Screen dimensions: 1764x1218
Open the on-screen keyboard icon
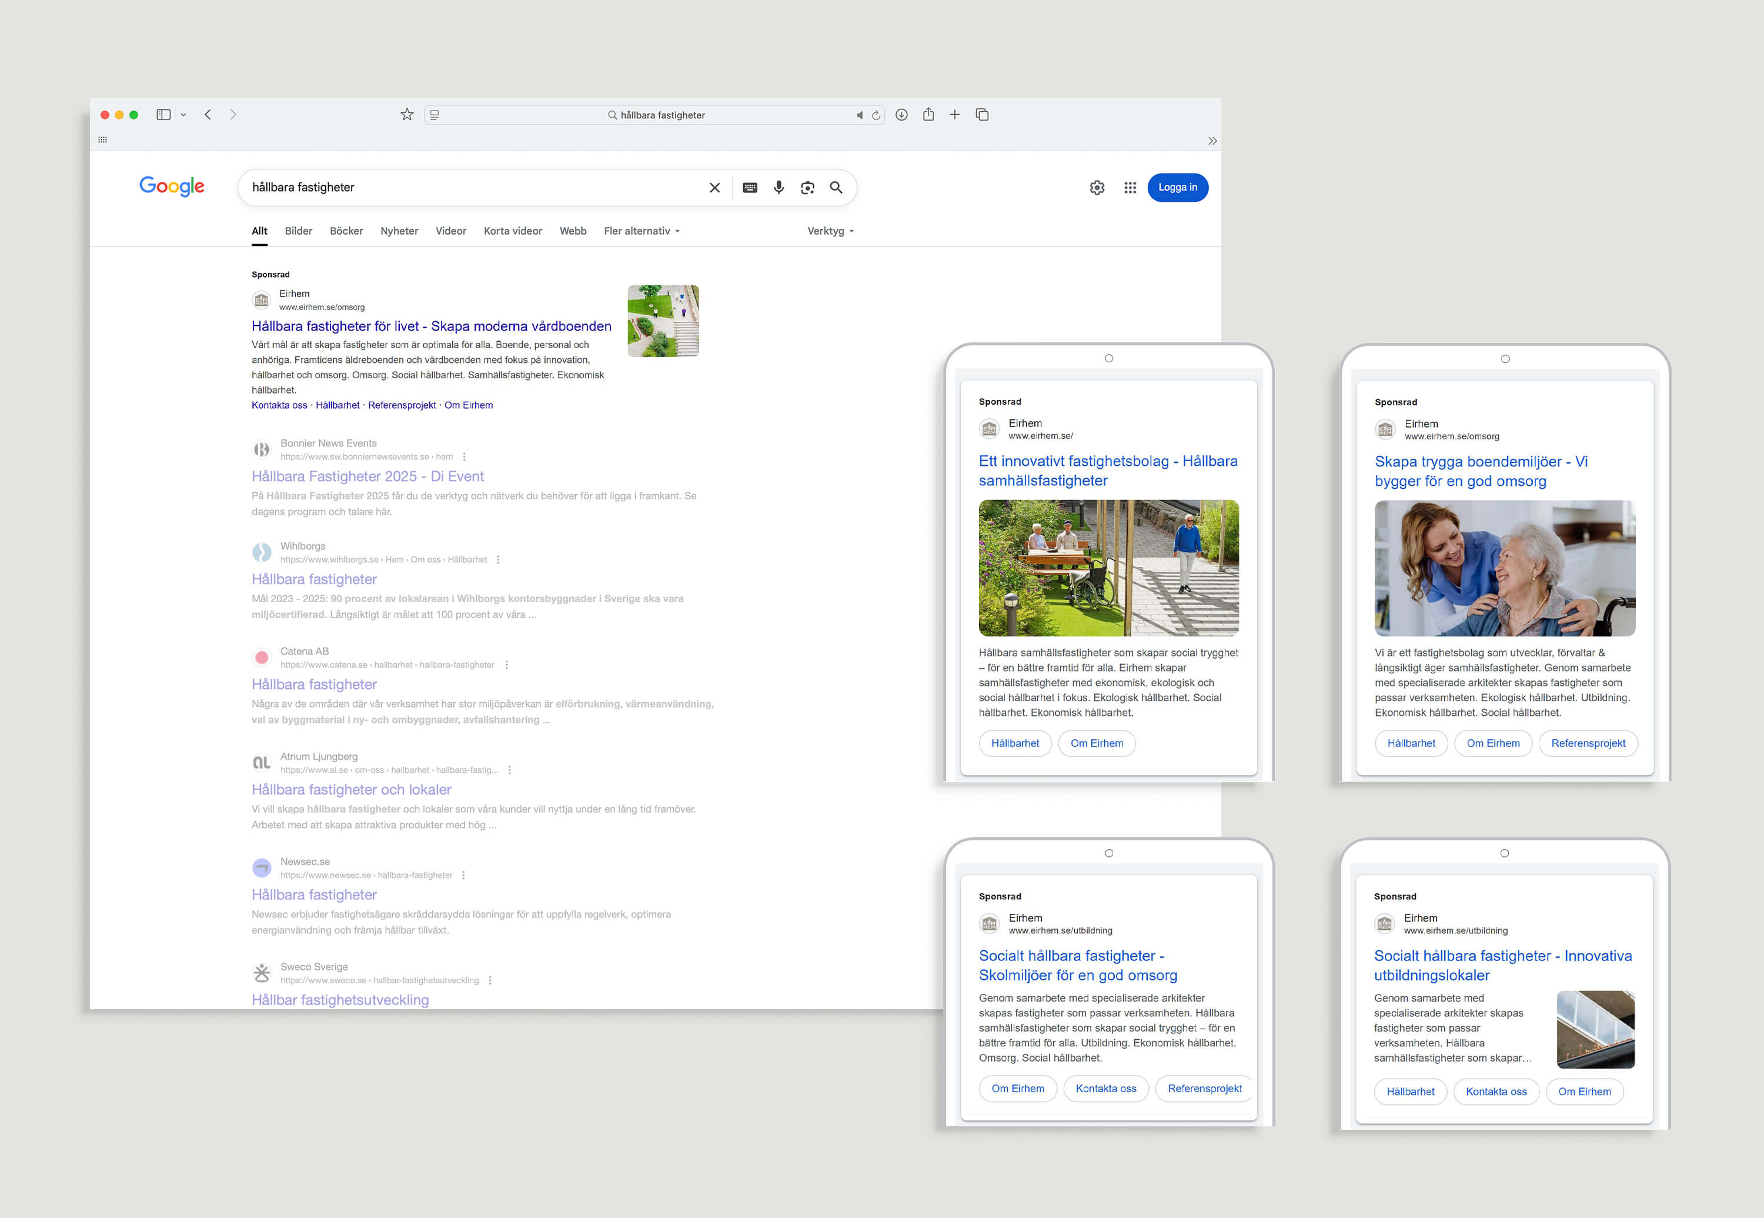pos(750,188)
